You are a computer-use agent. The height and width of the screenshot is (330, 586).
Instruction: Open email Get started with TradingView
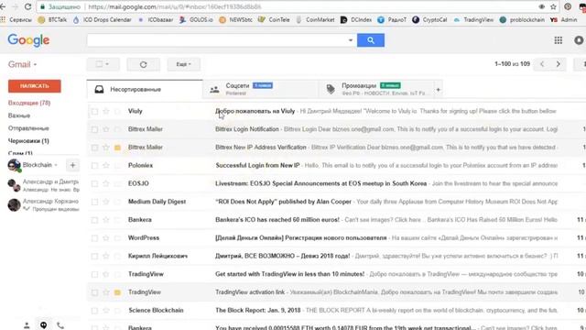pos(289,274)
